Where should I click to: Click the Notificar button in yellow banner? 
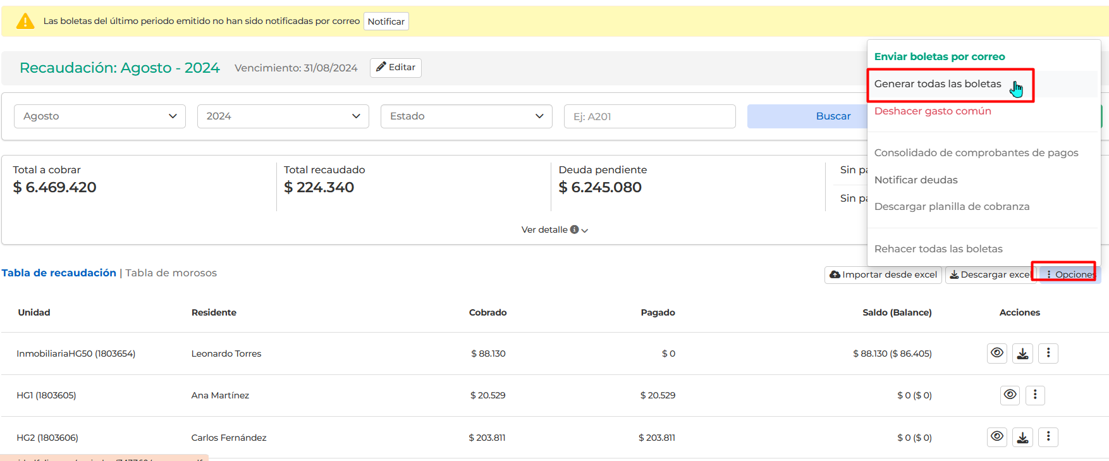pos(386,22)
